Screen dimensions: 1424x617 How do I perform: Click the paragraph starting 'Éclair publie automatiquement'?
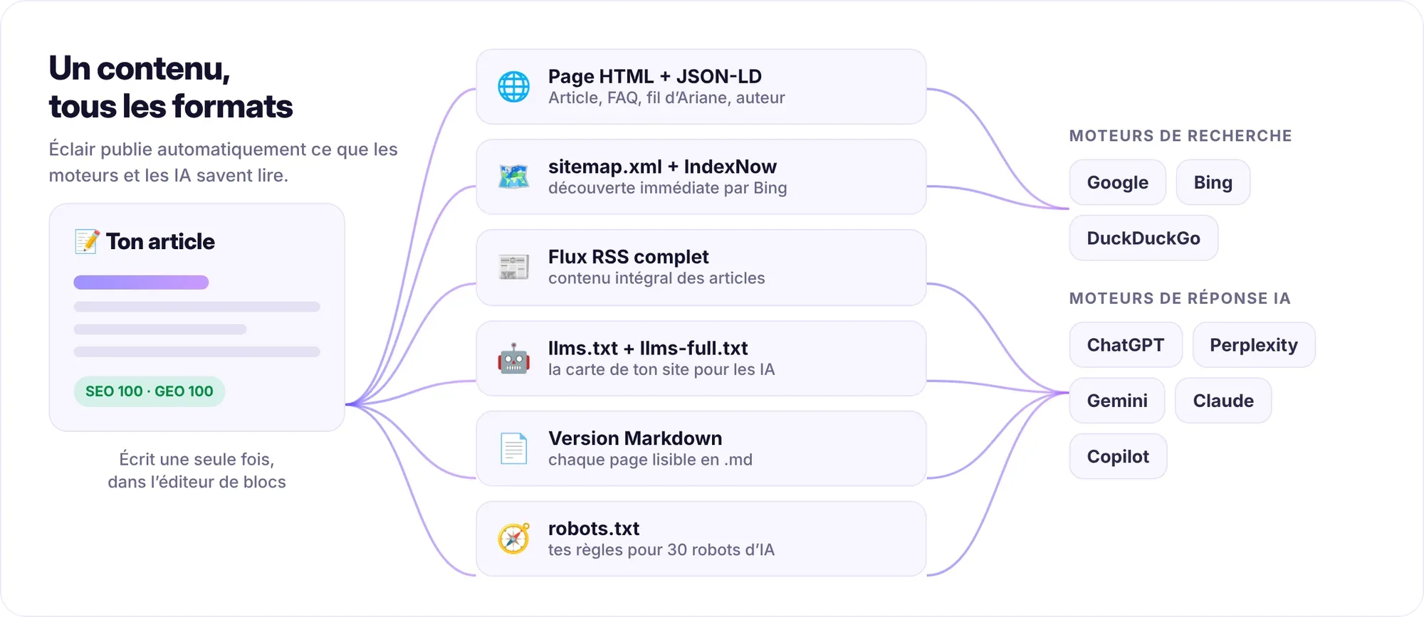[223, 162]
